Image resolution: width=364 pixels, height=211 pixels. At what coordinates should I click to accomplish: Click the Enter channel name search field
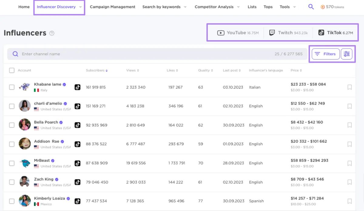[x=157, y=54]
